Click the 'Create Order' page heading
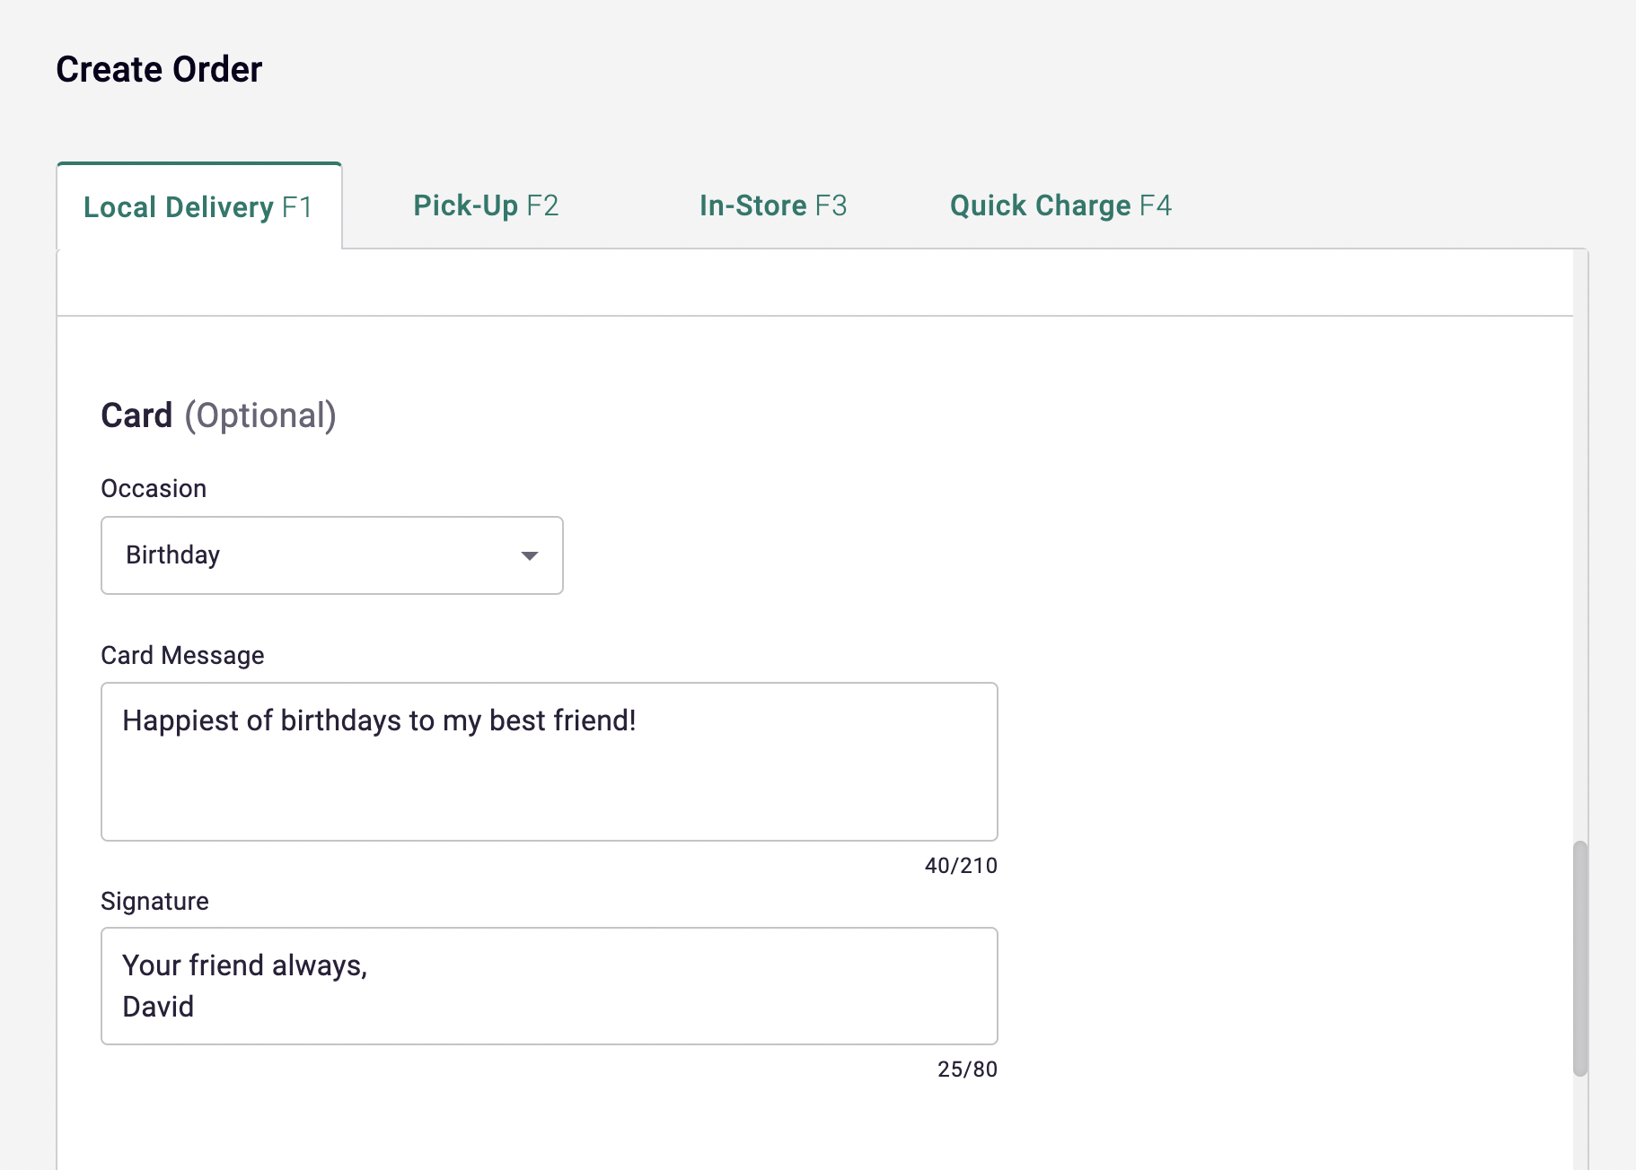 click(x=159, y=69)
